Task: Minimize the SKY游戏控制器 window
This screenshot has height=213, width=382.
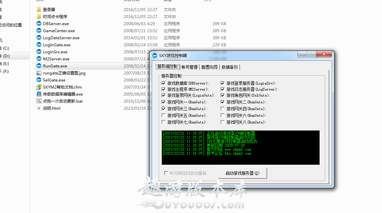Action: click(302, 54)
